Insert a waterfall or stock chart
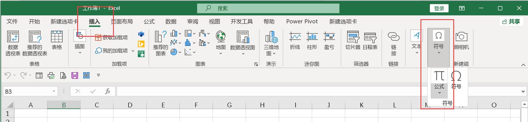Viewport: 528px width, 122px height. (x=204, y=34)
